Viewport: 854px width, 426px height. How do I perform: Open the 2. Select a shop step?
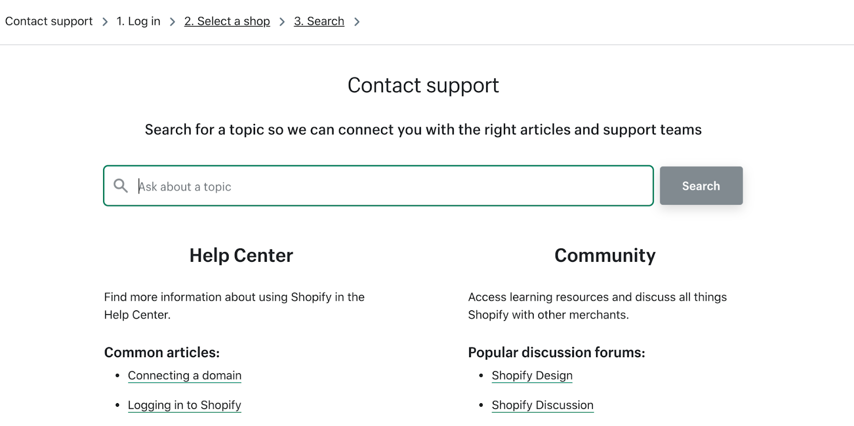pyautogui.click(x=227, y=21)
